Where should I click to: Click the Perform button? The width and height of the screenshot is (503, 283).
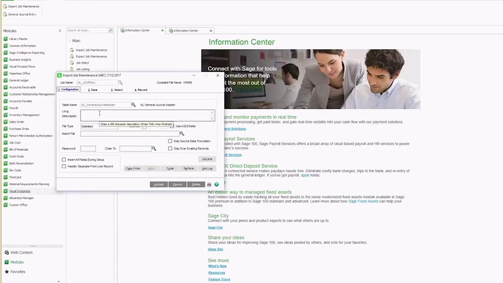(189, 169)
